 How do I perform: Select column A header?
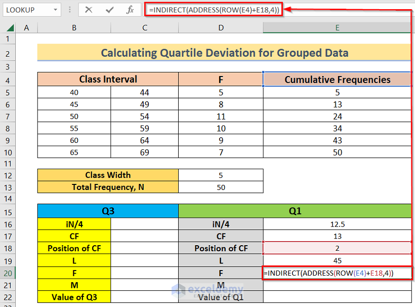[x=26, y=27]
